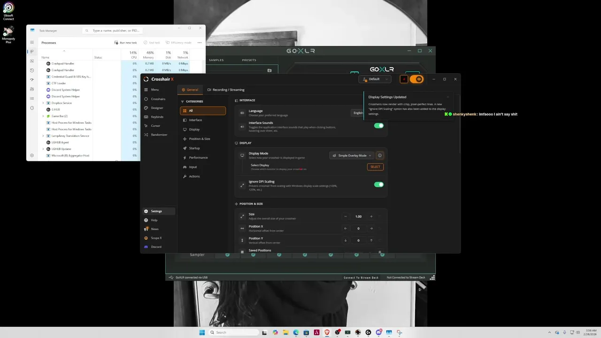Click the Windows taskbar search box

click(x=233, y=332)
